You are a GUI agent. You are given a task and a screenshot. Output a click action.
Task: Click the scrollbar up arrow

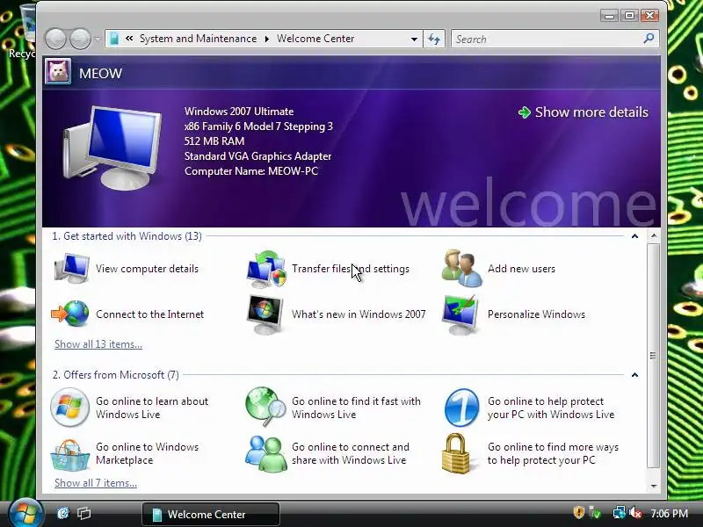[654, 235]
